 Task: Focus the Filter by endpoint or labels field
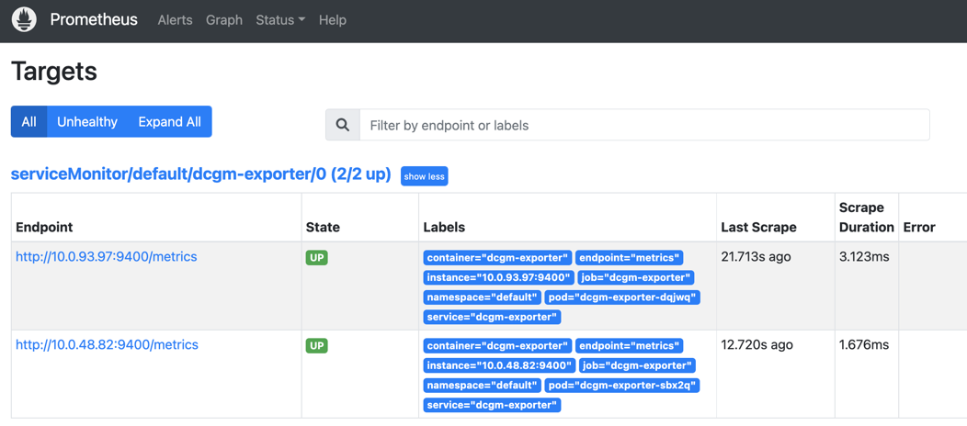[644, 125]
